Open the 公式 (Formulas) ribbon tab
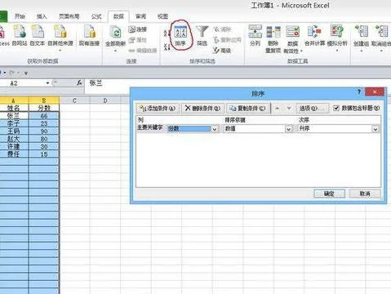The width and height of the screenshot is (391, 294). (96, 16)
